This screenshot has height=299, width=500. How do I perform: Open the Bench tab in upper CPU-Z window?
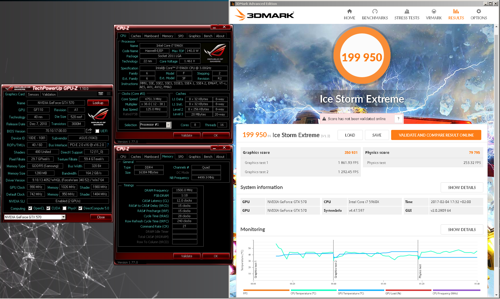click(x=208, y=36)
